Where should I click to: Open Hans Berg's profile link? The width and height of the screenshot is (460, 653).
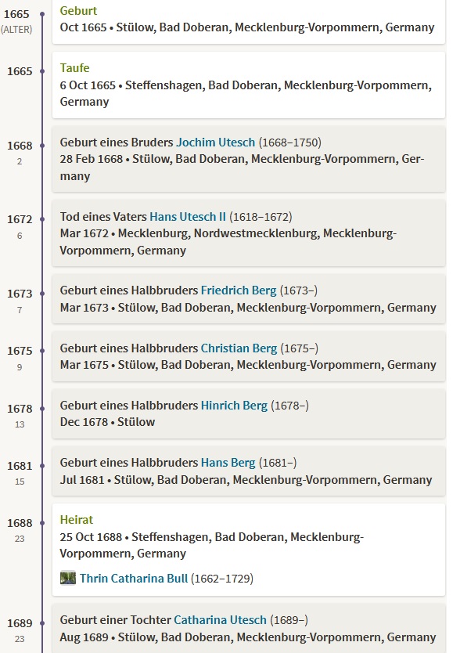click(228, 463)
